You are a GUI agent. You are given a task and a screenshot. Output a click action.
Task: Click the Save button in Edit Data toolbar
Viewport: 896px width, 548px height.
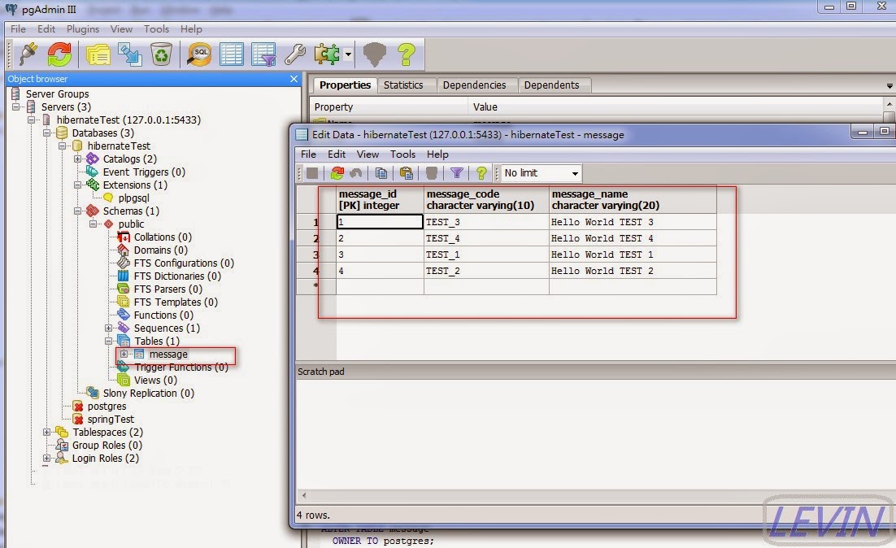[x=312, y=173]
